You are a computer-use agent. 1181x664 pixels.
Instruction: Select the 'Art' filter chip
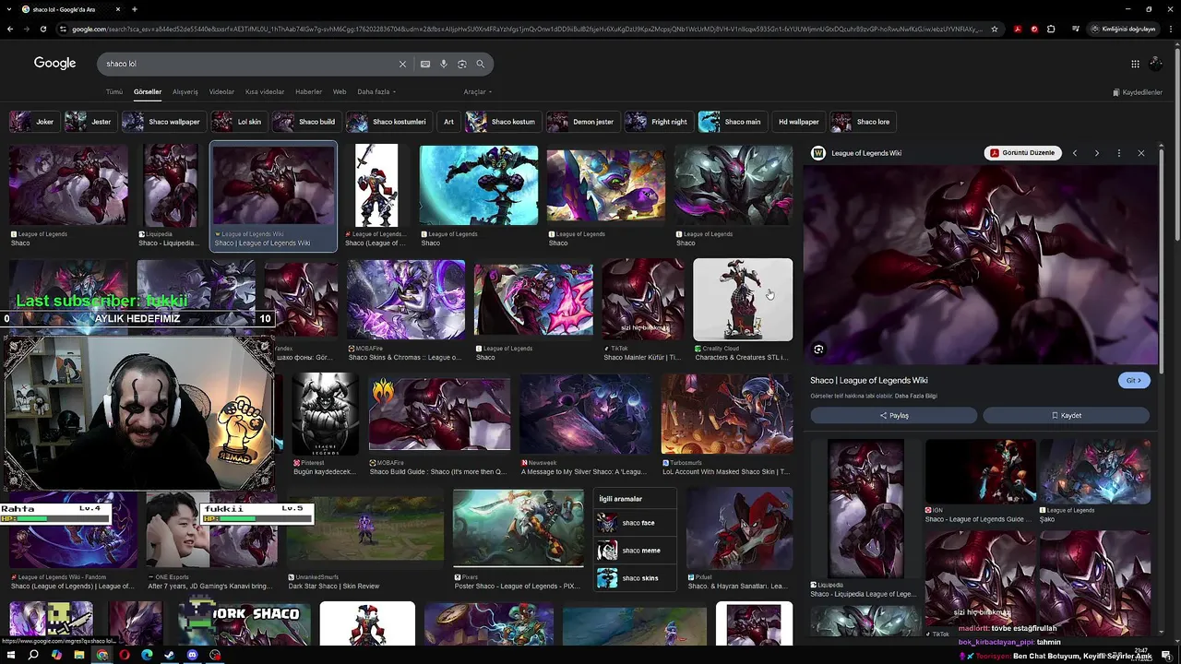[x=448, y=122]
